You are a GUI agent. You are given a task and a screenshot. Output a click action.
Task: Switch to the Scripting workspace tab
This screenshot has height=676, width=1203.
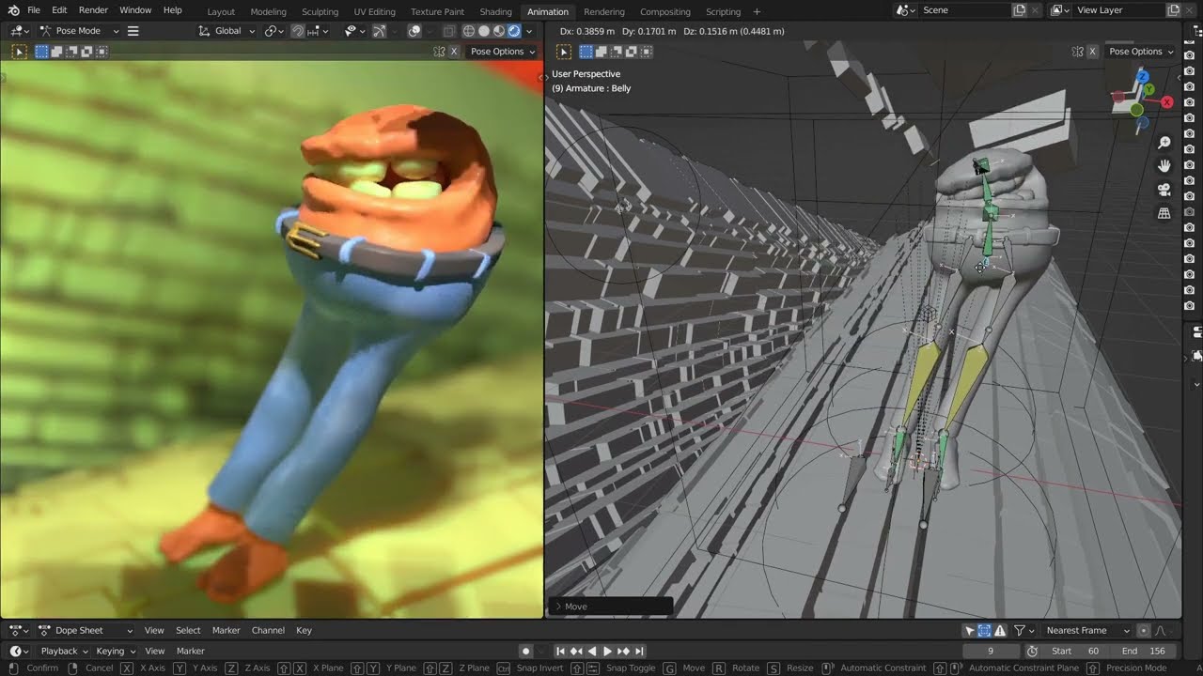click(723, 11)
